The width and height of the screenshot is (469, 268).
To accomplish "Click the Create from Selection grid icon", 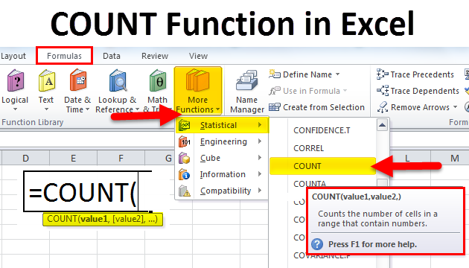I will coord(274,107).
